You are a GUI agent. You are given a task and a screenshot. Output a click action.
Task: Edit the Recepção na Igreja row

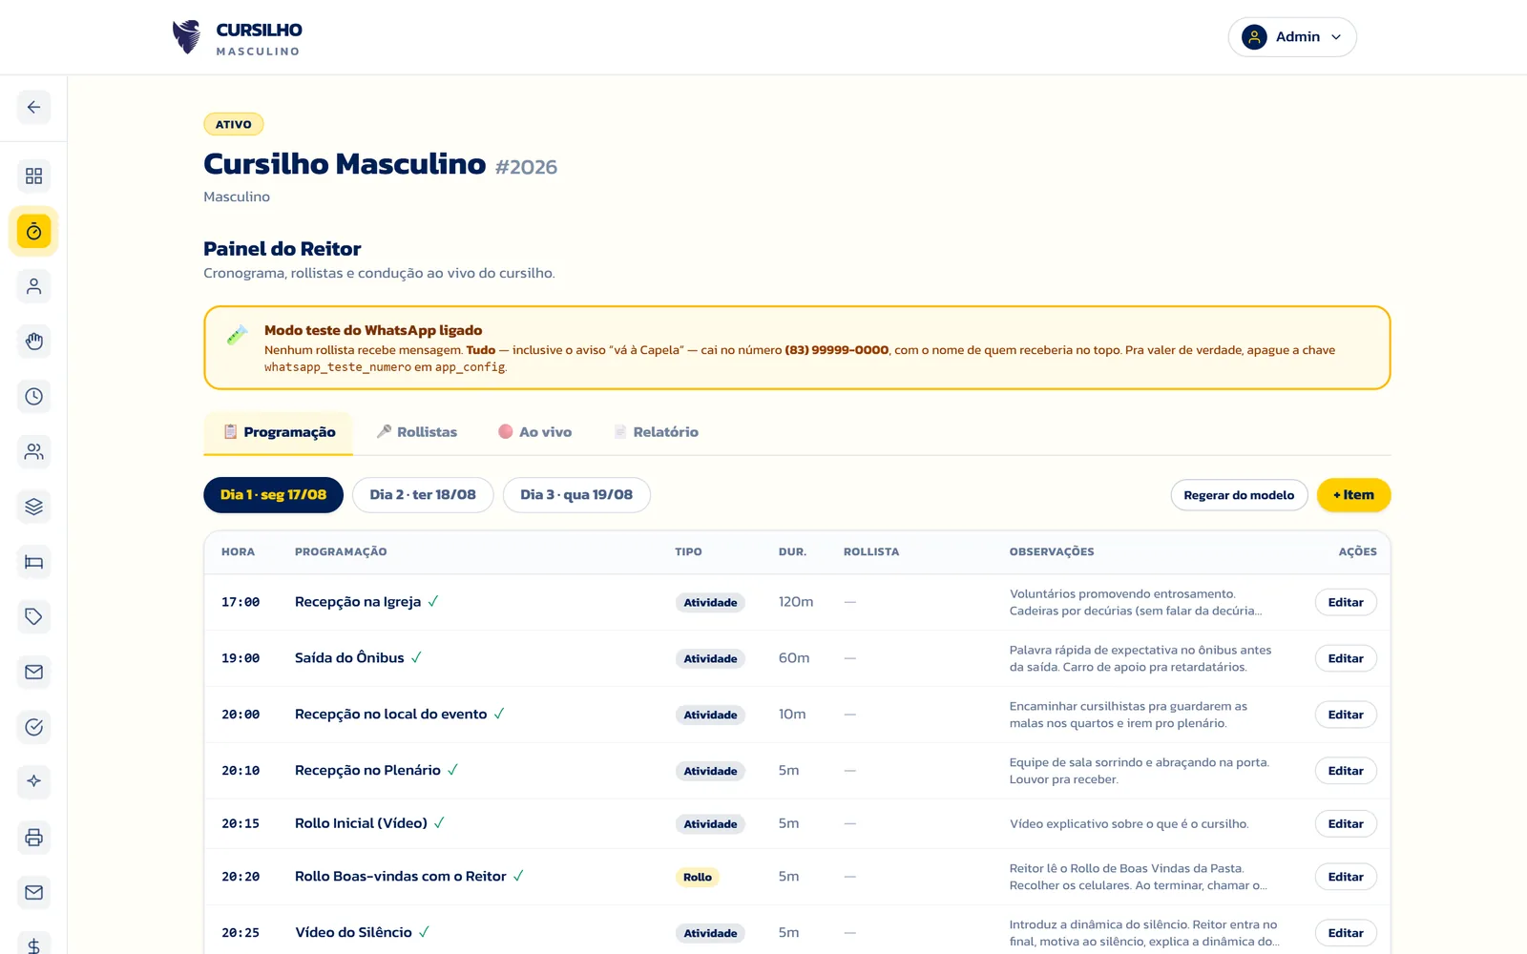coord(1346,602)
